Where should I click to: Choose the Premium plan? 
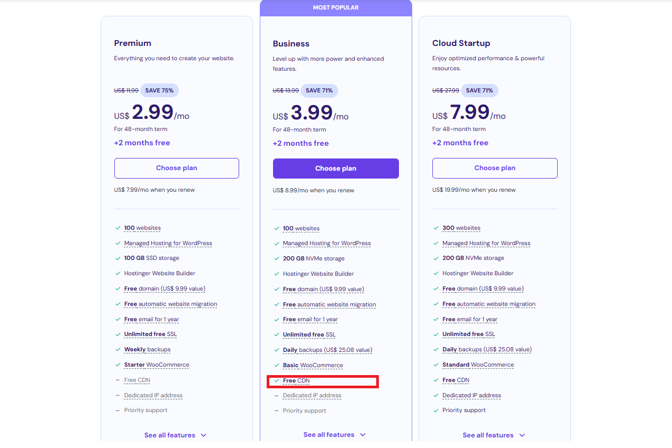pos(177,168)
